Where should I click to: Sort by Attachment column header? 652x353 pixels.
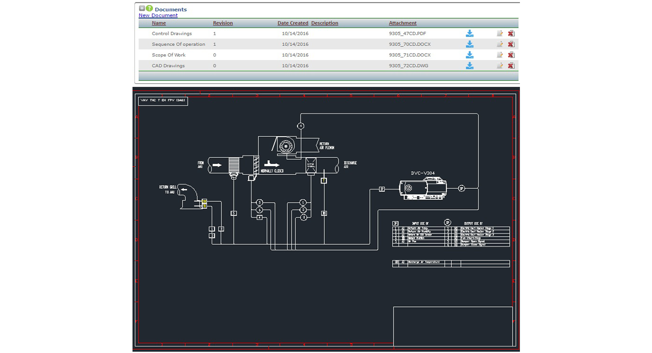coord(403,23)
